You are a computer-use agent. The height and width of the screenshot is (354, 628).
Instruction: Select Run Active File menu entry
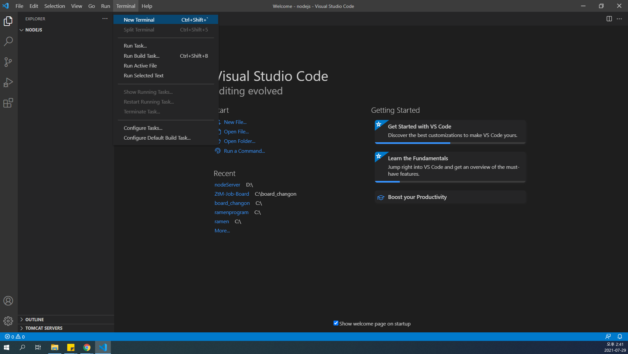tap(166, 66)
